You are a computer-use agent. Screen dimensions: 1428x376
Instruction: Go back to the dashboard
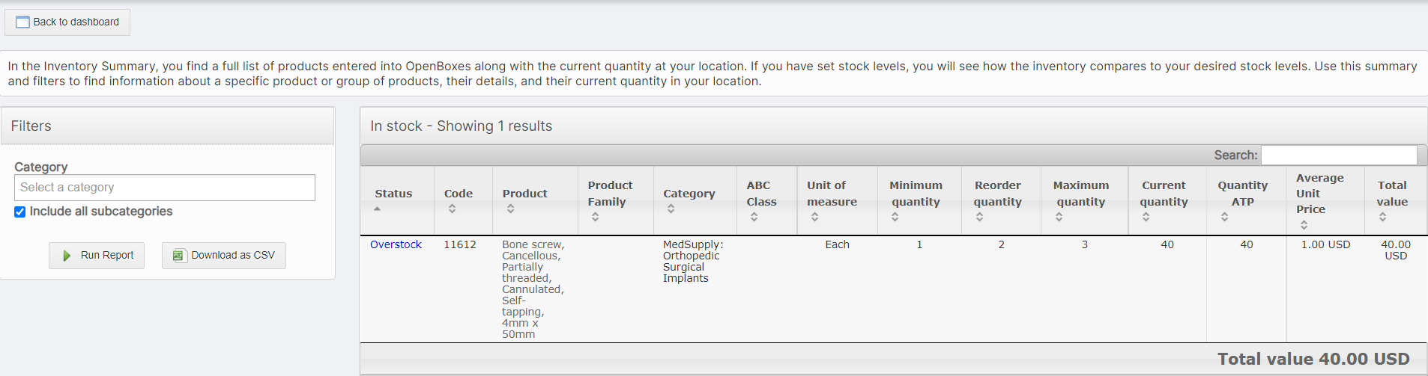[x=67, y=22]
